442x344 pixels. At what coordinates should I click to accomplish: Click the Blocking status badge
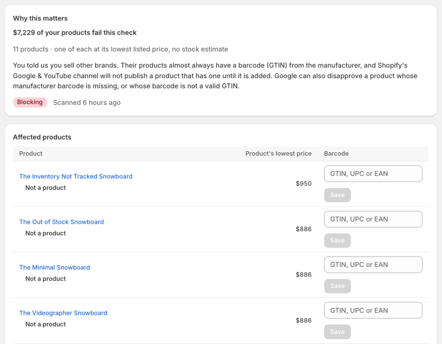click(30, 102)
